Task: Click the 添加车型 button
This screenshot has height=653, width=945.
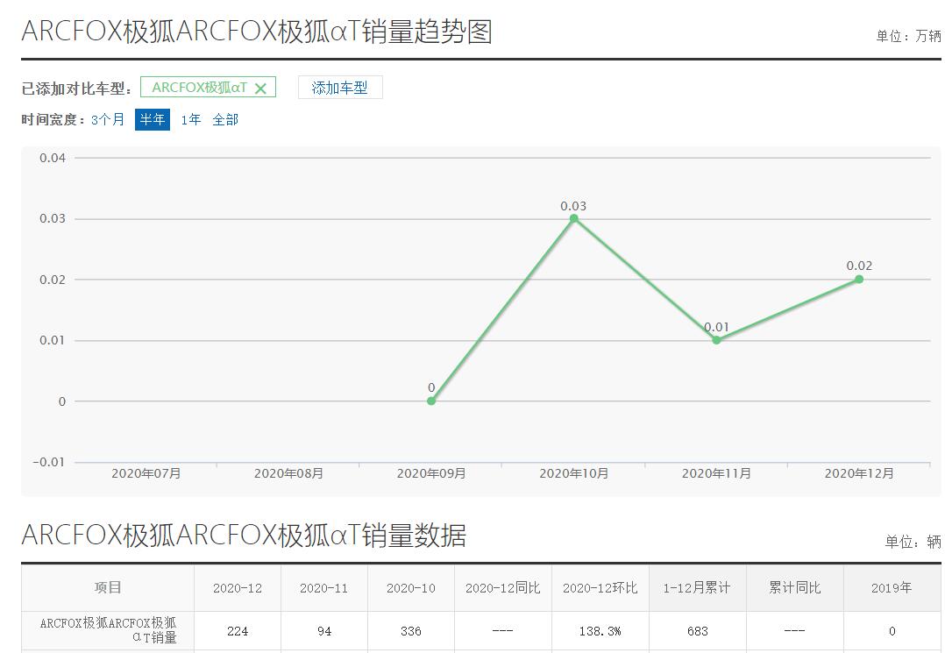Action: tap(340, 88)
